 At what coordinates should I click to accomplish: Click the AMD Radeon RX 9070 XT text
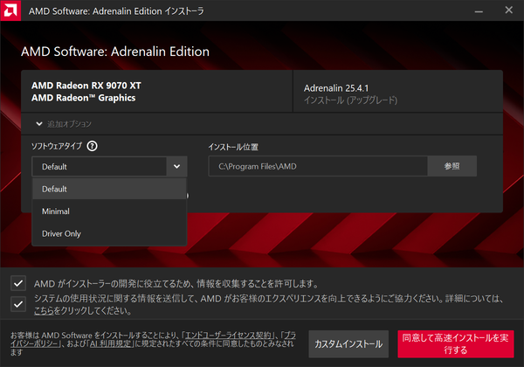click(x=86, y=86)
